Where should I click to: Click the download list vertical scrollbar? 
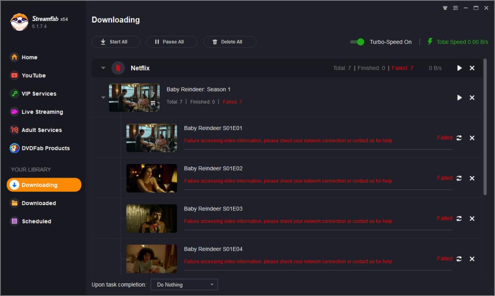(485, 127)
